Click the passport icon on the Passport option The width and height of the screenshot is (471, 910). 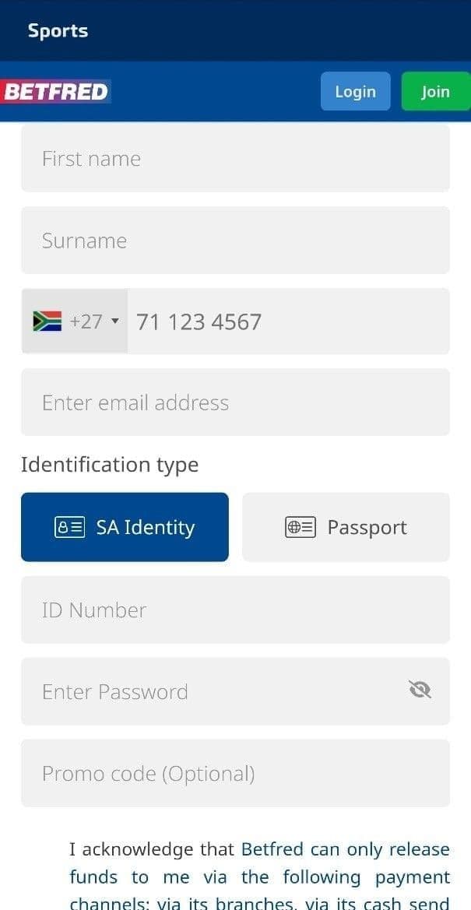pos(300,527)
